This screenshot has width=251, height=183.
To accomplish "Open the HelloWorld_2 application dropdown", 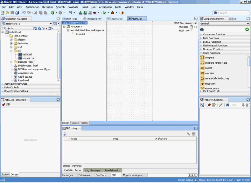I will tap(51, 24).
